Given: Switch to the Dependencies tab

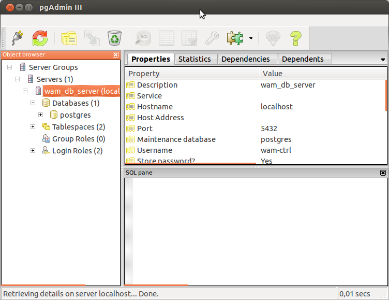Looking at the screenshot, I should (x=246, y=59).
